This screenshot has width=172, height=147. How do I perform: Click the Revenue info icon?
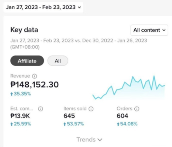click(35, 76)
